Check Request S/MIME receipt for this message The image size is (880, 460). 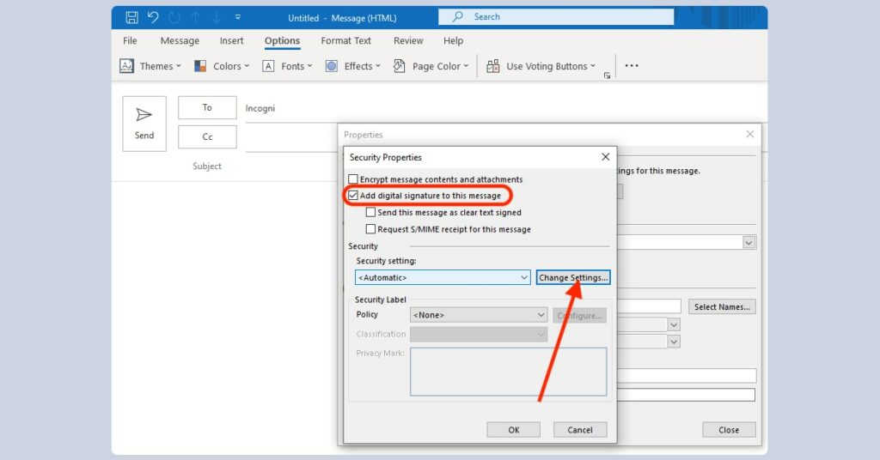(x=370, y=229)
